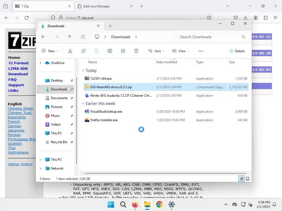Open Windows Start menu

coord(111,204)
